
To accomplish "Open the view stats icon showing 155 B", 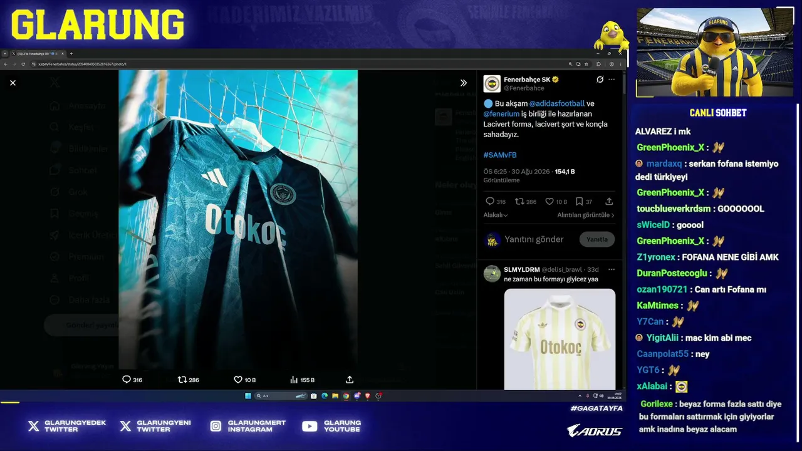I will click(x=294, y=380).
